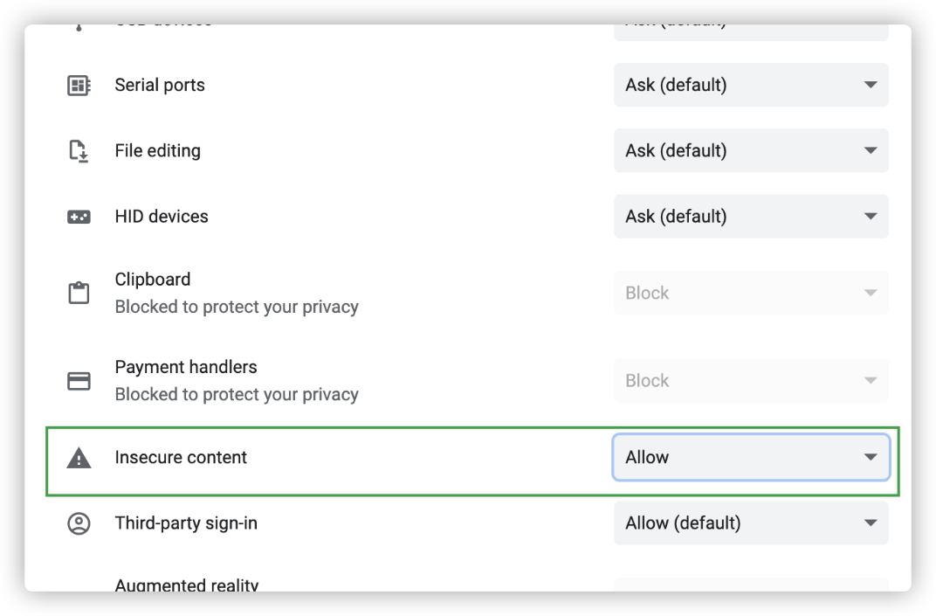This screenshot has width=936, height=616.
Task: Click the Insecure content warning icon
Action: (x=79, y=458)
